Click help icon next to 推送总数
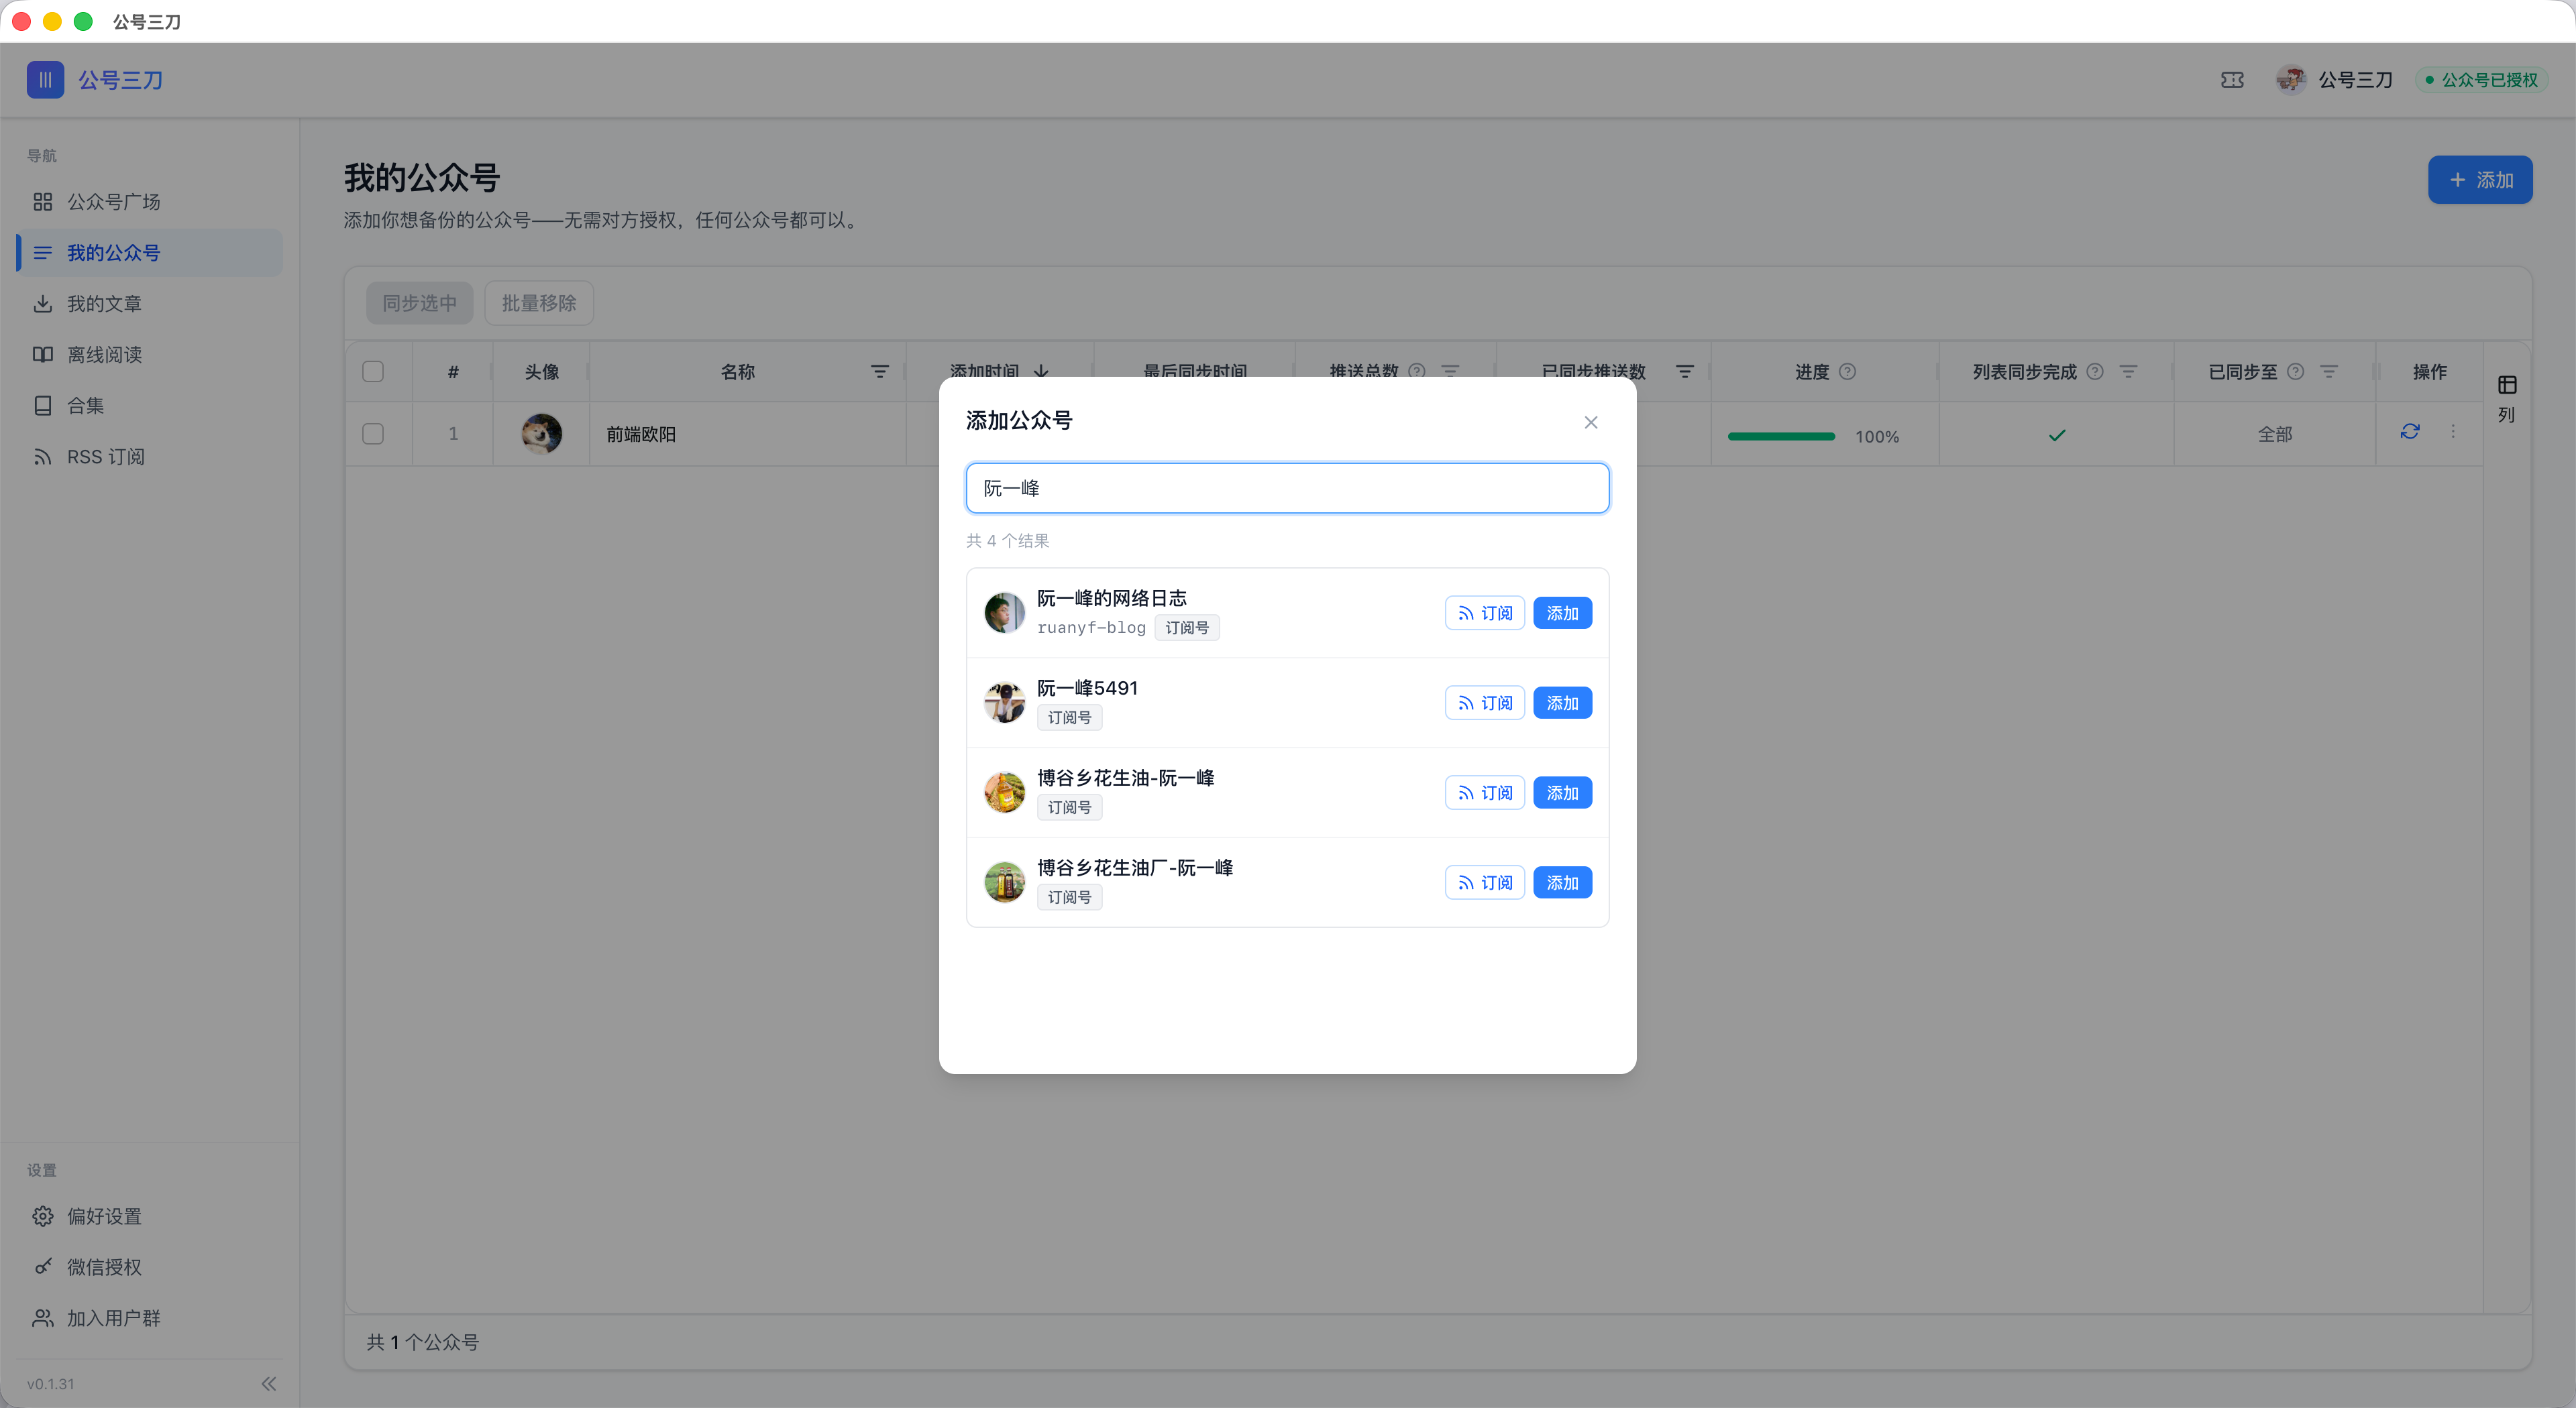 click(x=1417, y=371)
